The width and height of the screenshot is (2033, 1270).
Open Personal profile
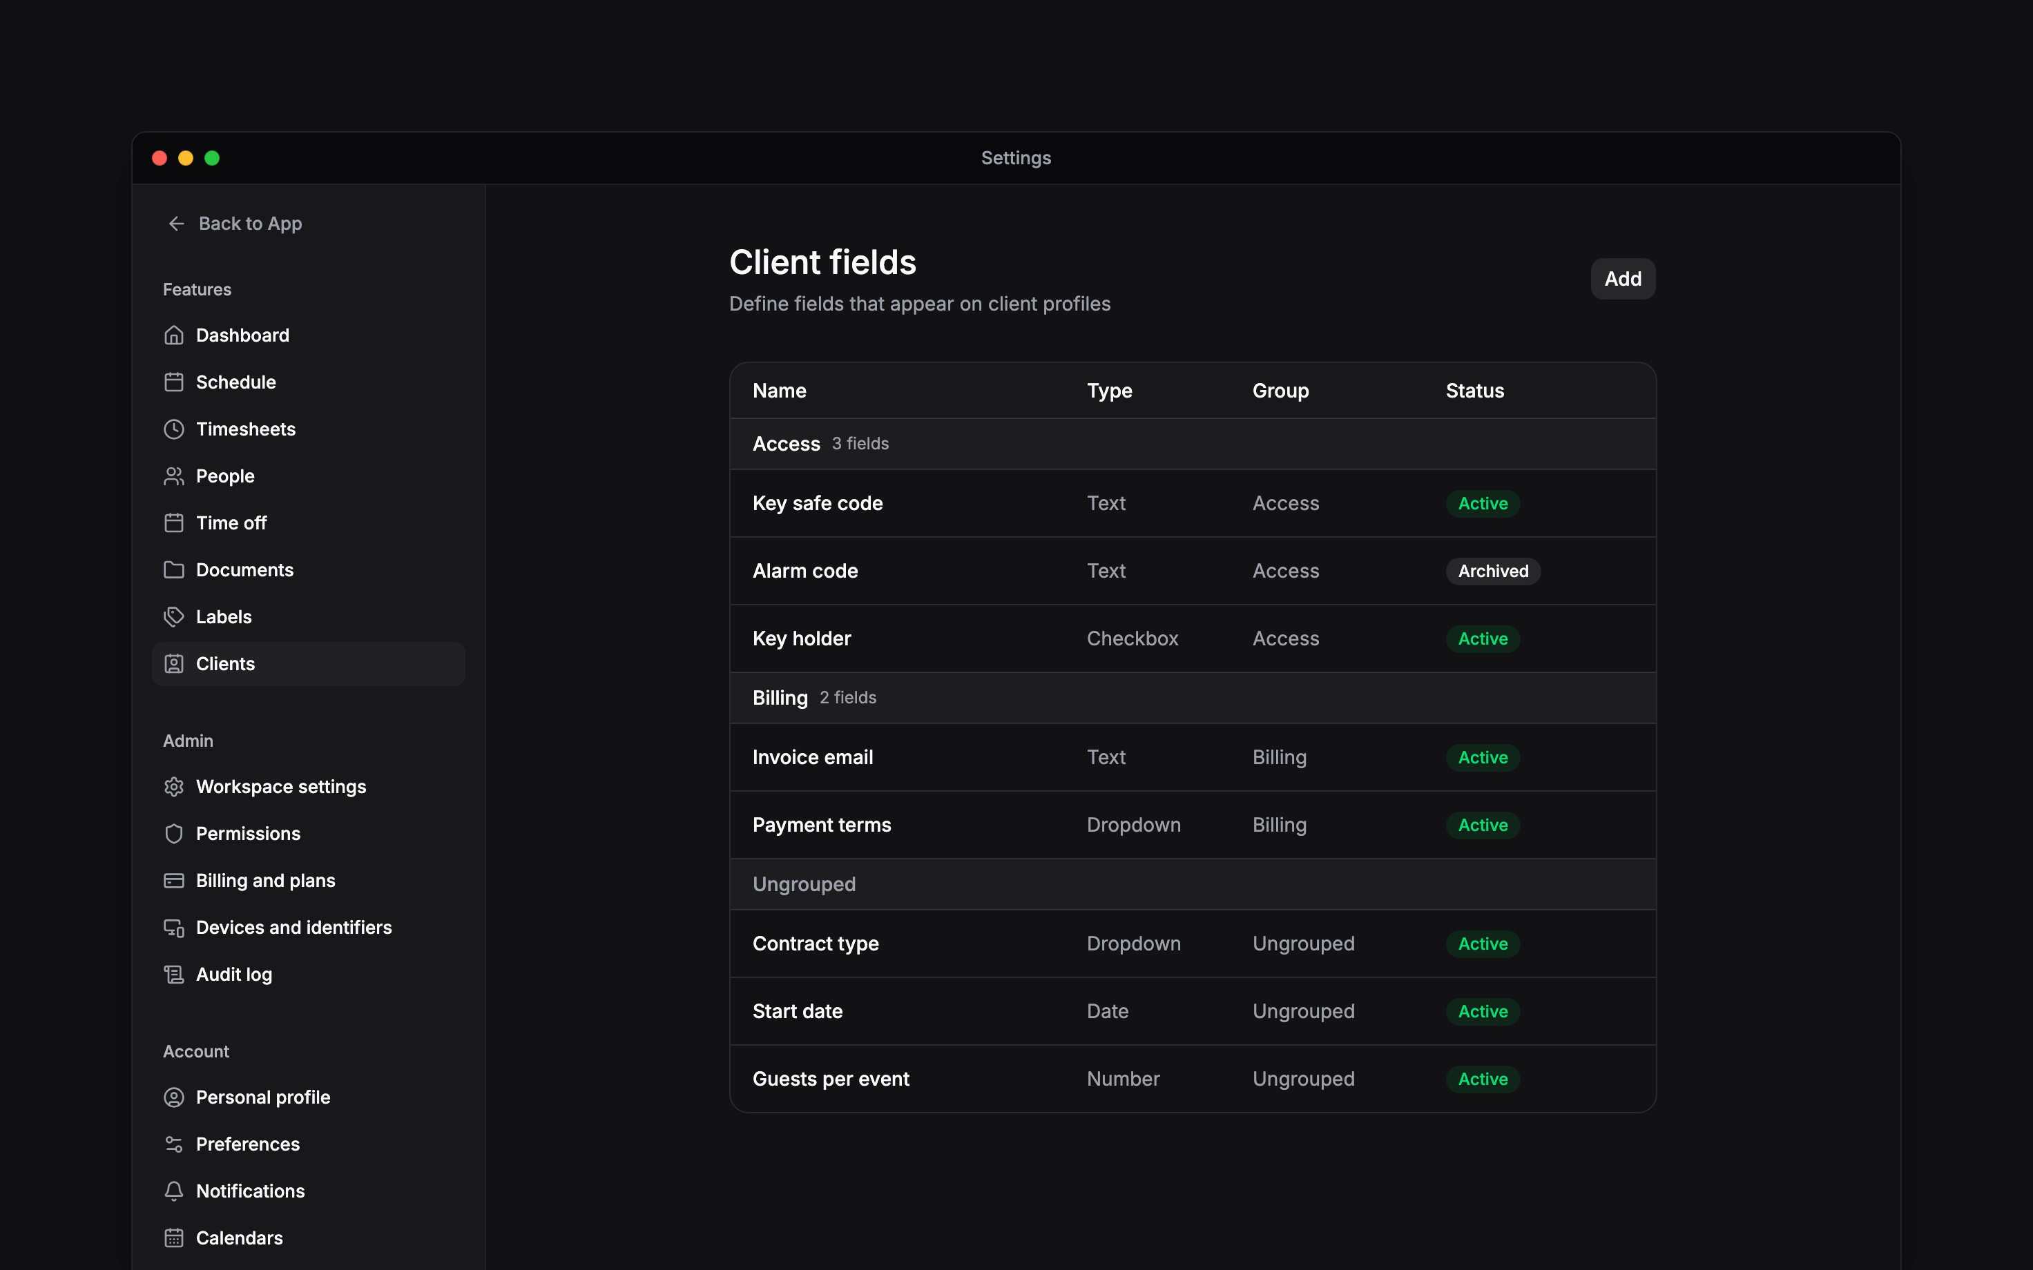308,1098
